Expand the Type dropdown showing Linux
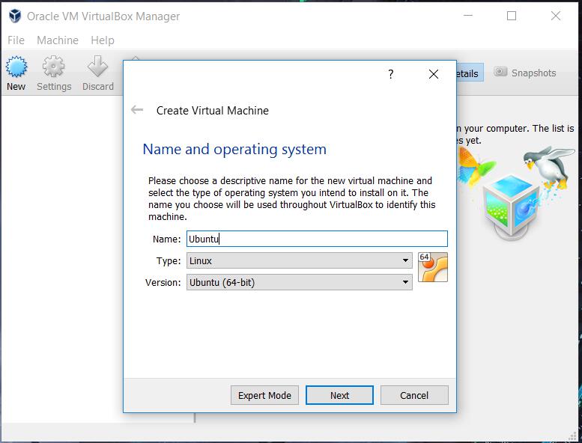The height and width of the screenshot is (443, 582). coord(299,260)
